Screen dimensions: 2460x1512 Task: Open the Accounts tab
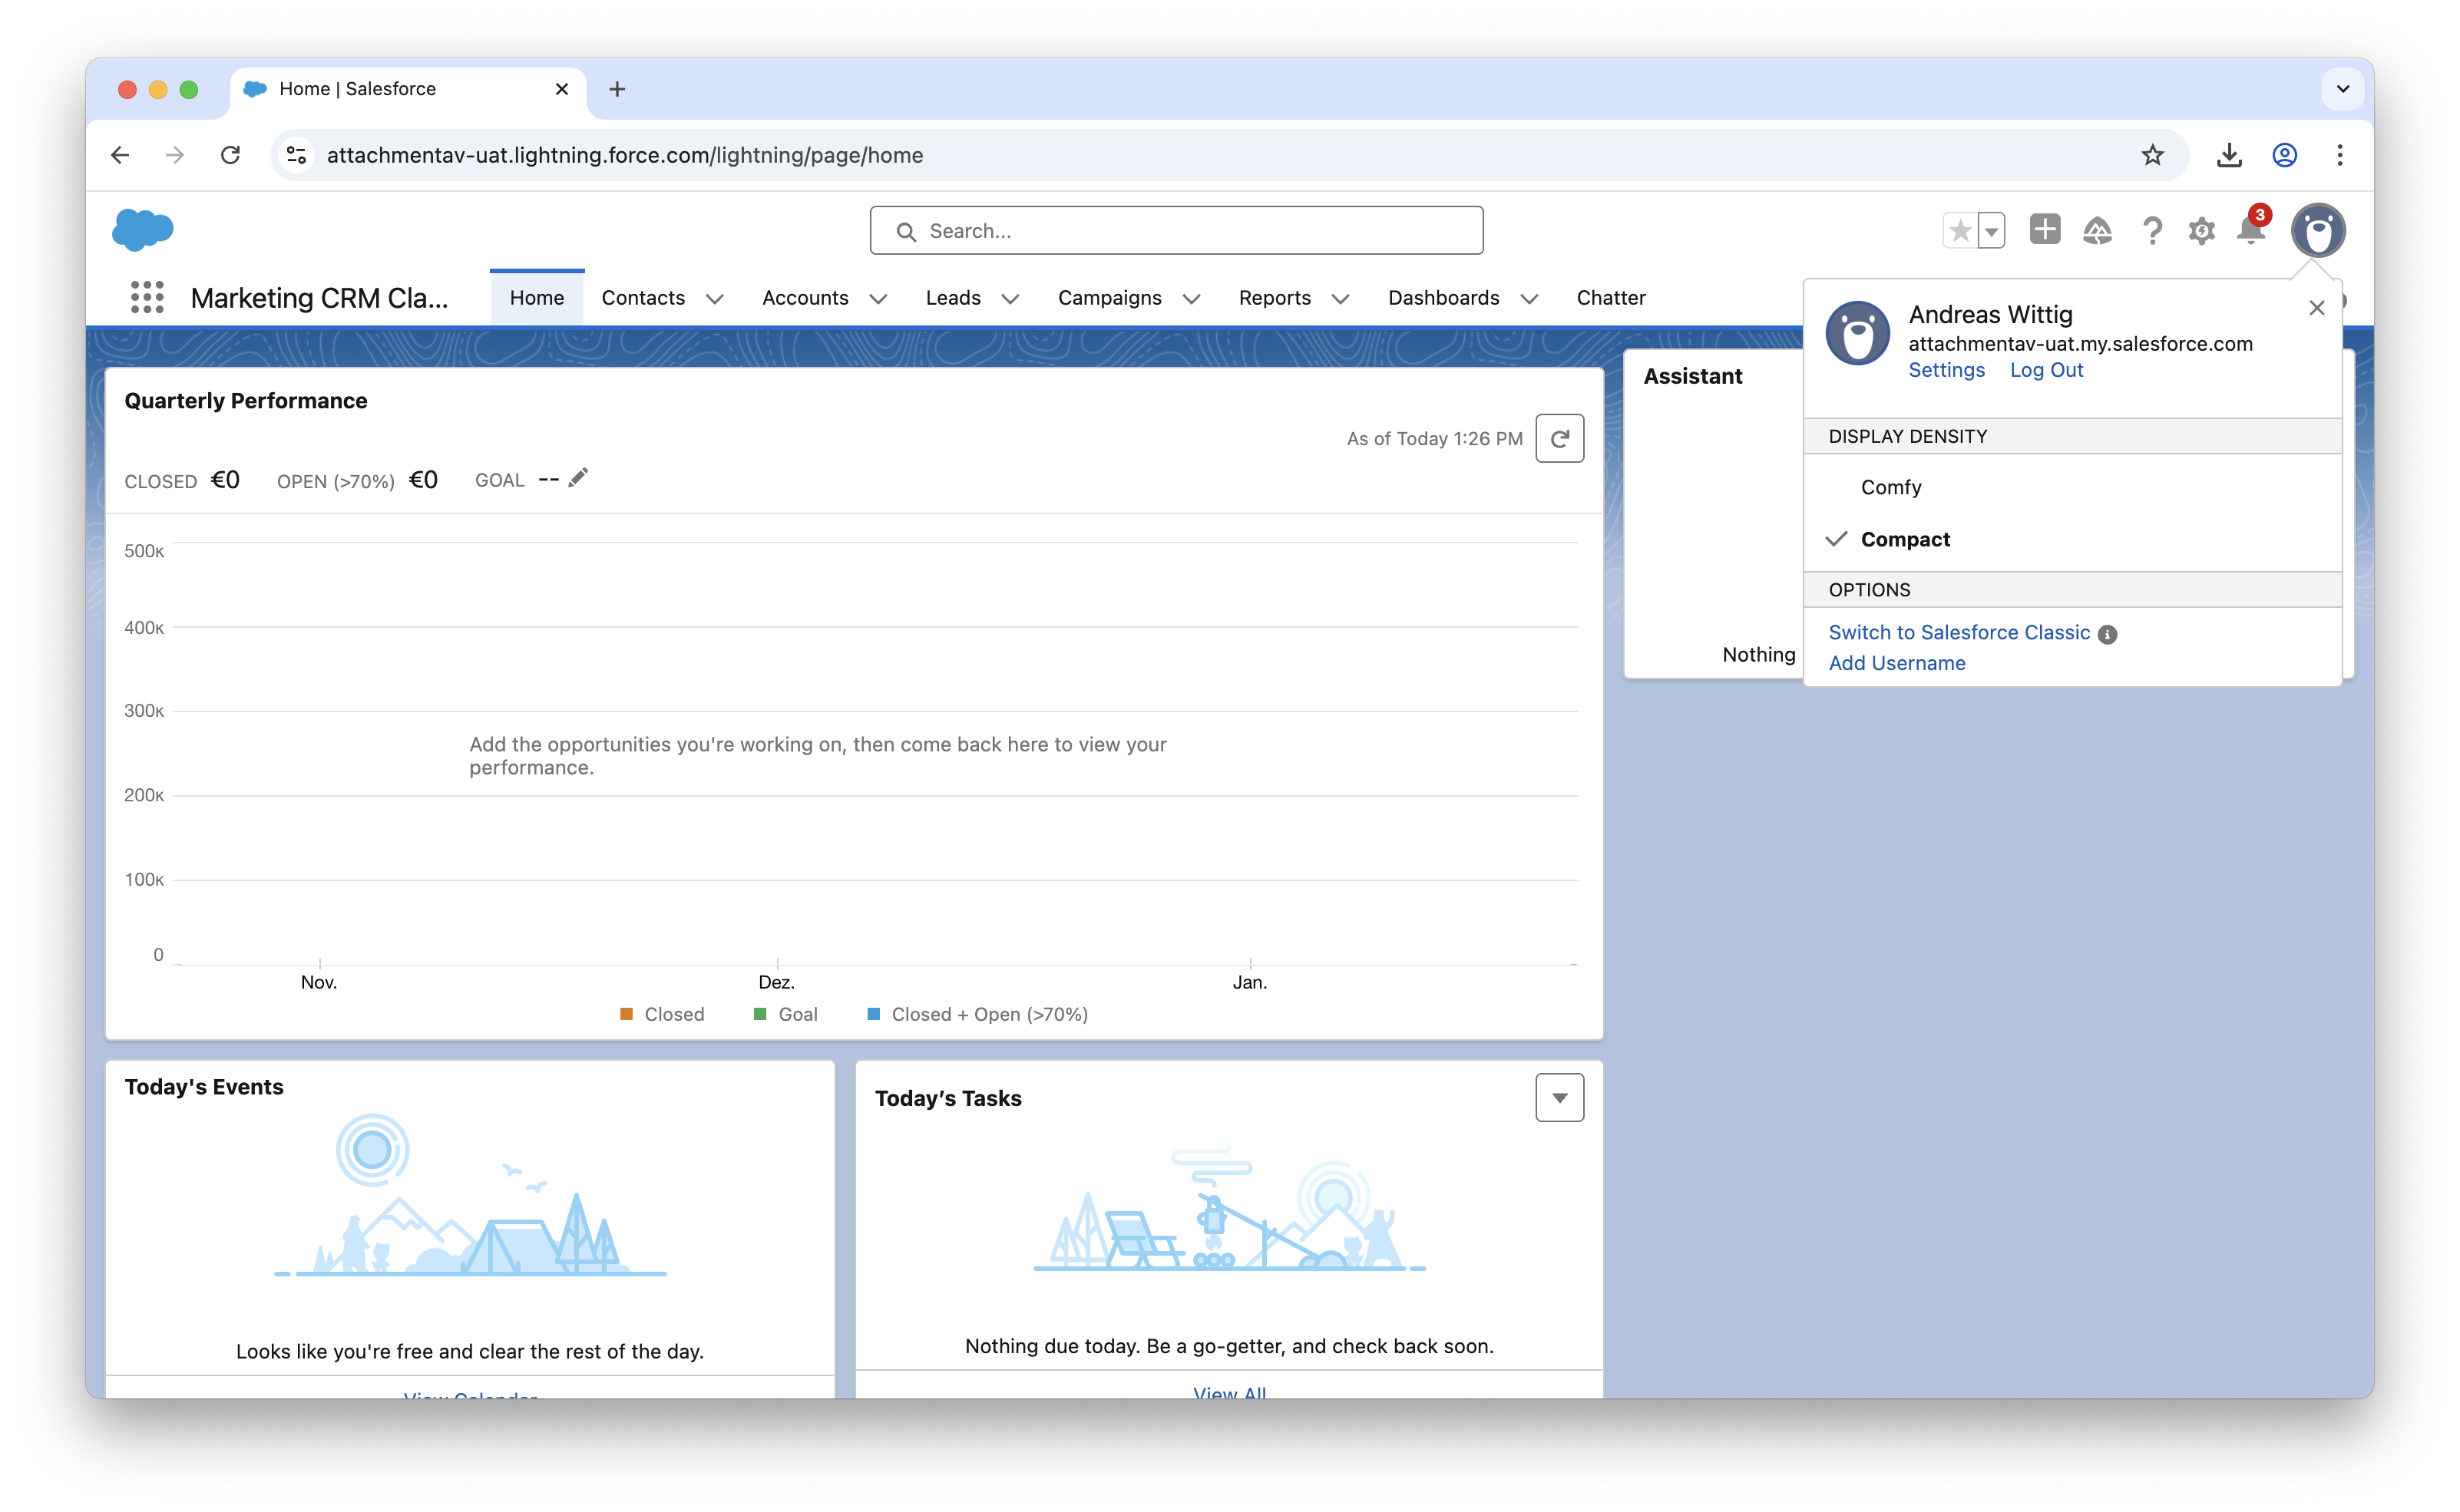pos(805,298)
